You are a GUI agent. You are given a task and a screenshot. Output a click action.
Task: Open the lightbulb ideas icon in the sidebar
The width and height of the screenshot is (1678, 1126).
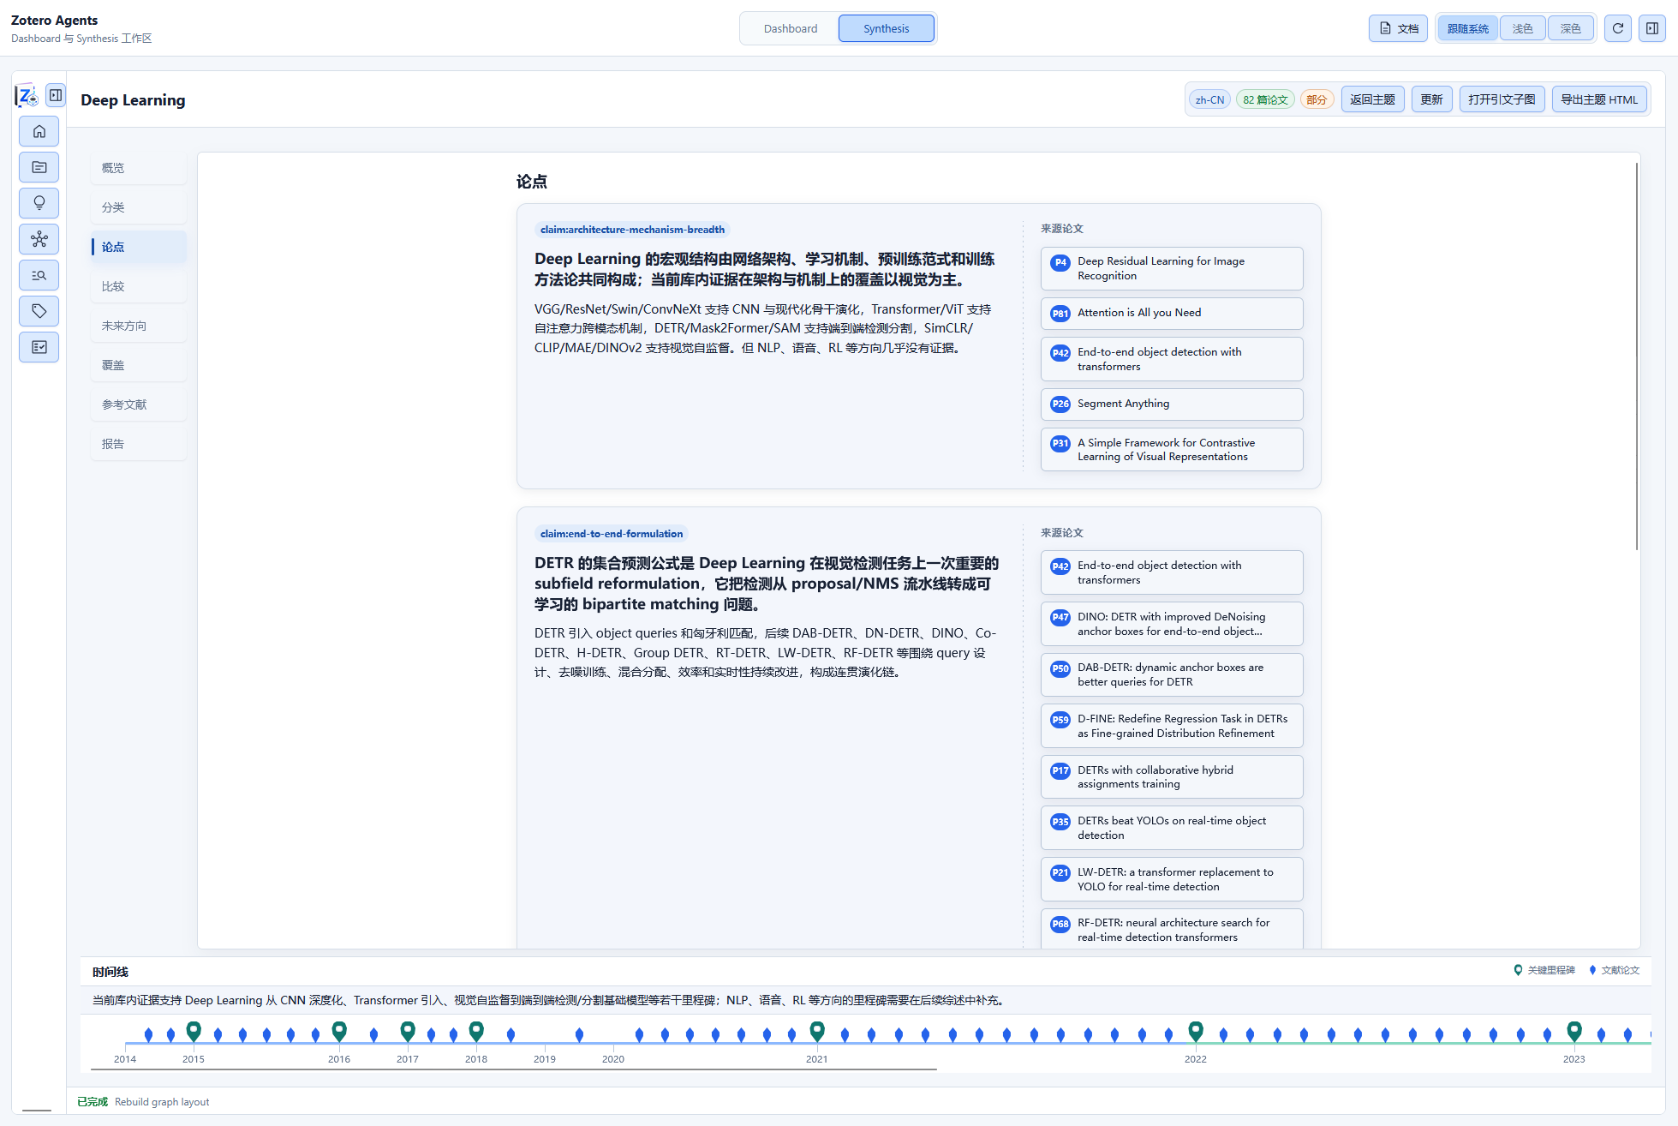[39, 203]
